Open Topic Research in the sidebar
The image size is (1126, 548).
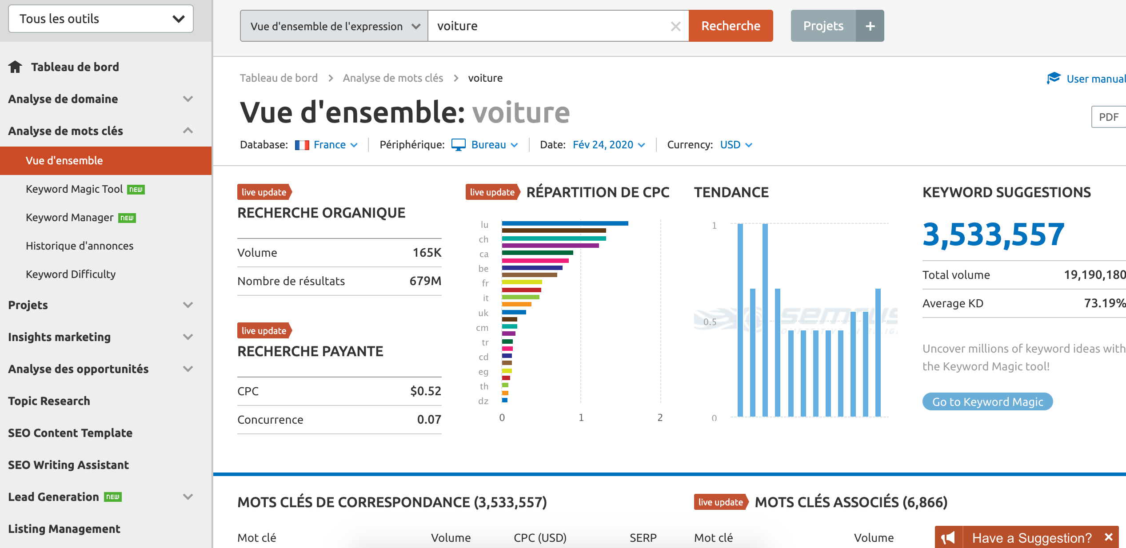tap(49, 401)
